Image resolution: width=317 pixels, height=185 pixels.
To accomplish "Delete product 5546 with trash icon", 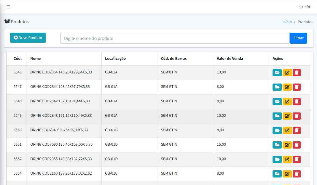I will (297, 73).
